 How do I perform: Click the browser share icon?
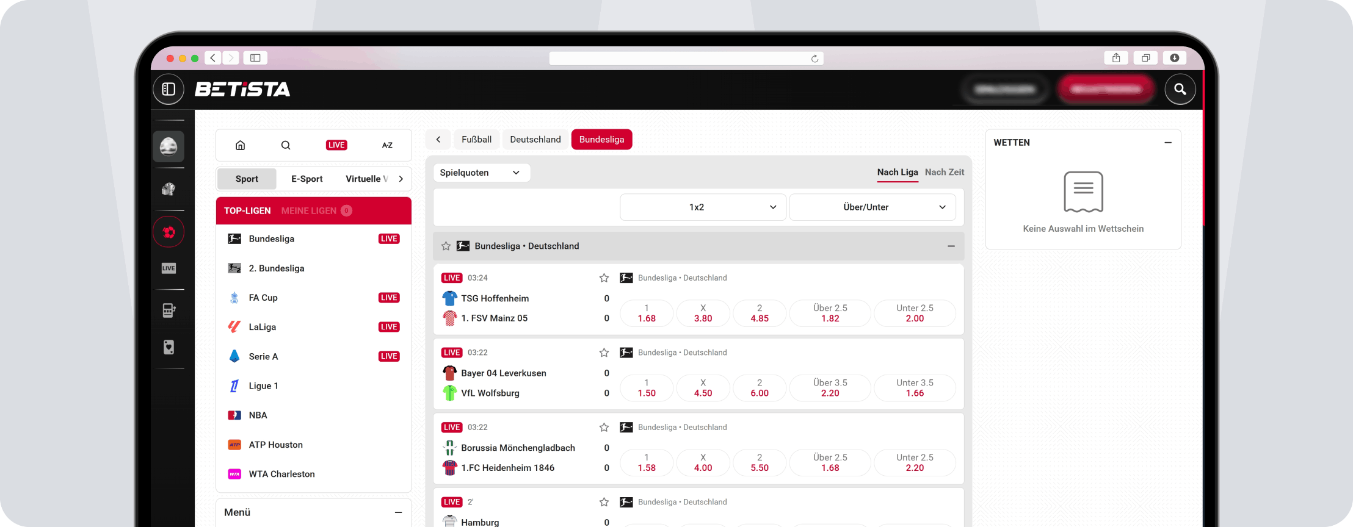(1116, 58)
